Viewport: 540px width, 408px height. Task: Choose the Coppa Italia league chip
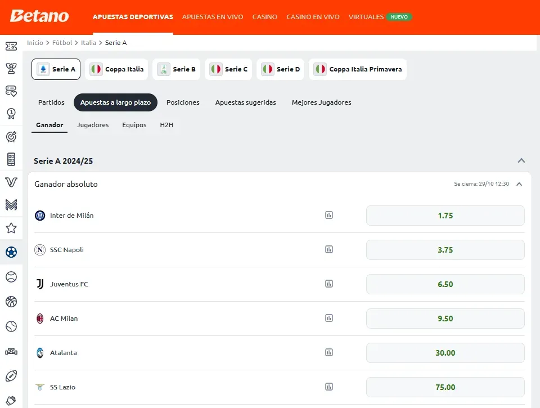click(x=116, y=69)
